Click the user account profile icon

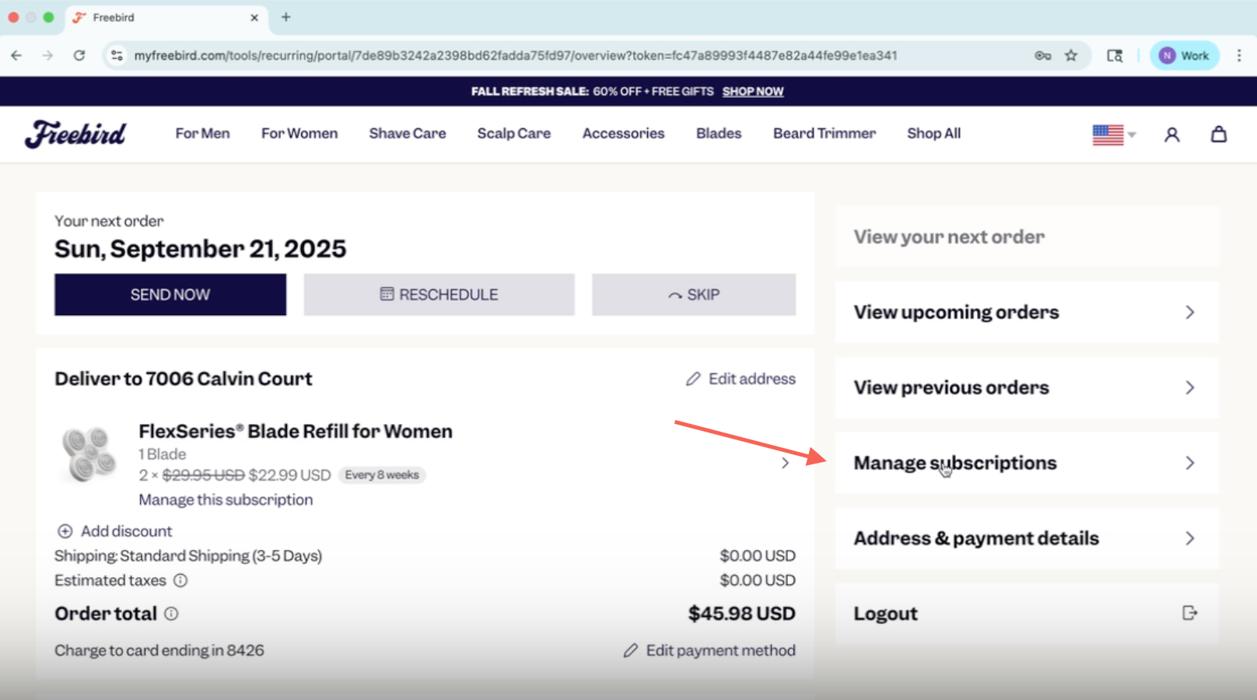click(x=1171, y=135)
